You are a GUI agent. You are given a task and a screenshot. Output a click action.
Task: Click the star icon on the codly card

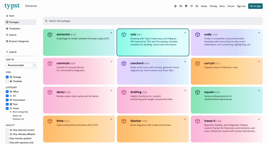(x=259, y=33)
